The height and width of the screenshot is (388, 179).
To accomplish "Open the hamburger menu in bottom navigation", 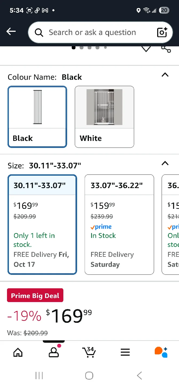I will click(x=125, y=352).
